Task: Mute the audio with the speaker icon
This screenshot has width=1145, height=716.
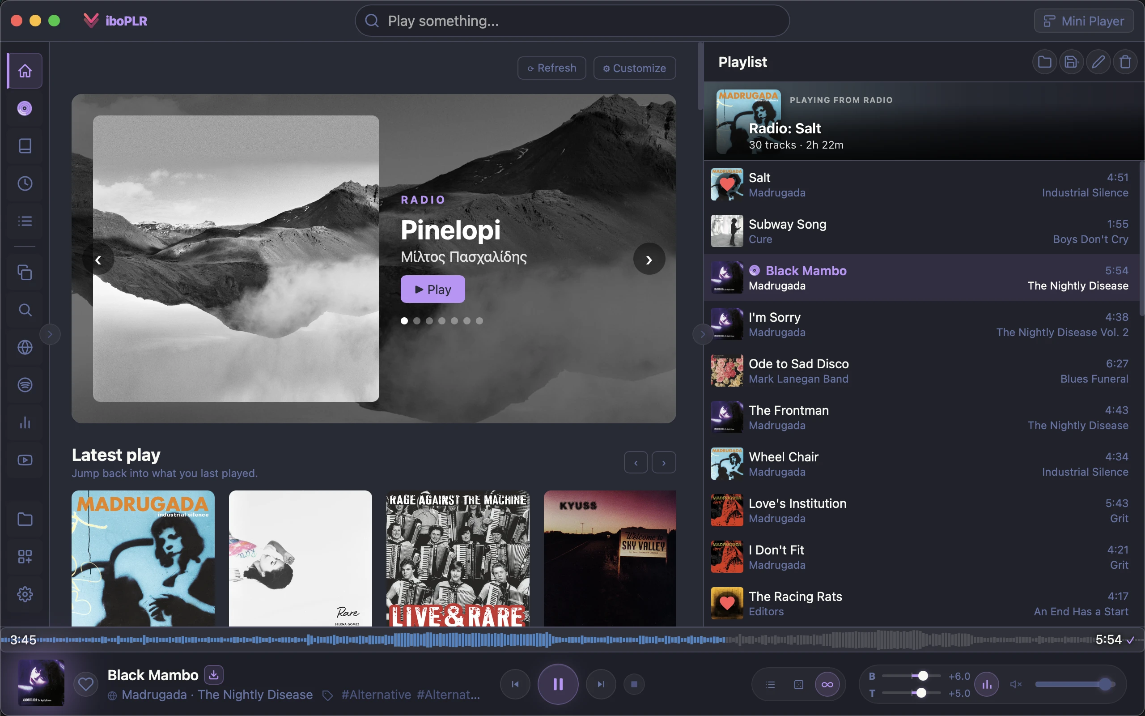Action: point(1016,684)
